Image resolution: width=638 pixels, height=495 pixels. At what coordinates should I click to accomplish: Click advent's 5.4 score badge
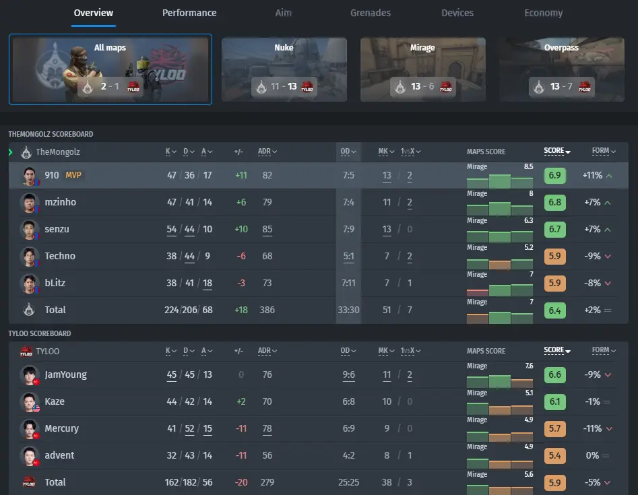point(554,455)
